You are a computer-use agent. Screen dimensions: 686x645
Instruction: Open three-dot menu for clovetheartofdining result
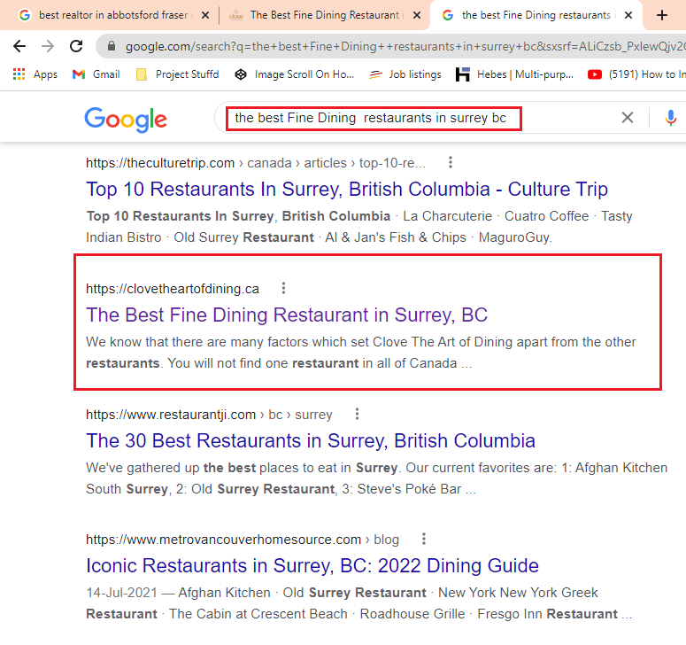(x=283, y=288)
